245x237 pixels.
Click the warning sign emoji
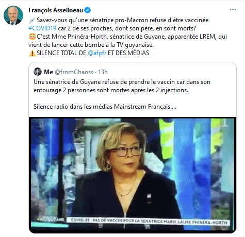pos(32,53)
